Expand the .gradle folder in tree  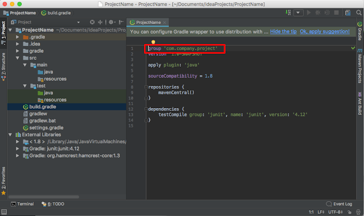[18, 37]
